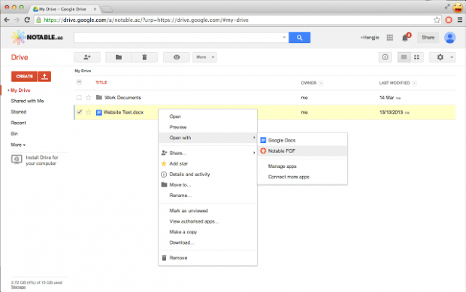466x292 pixels.
Task: Star the Website Text.docx file
Action: coord(88,112)
